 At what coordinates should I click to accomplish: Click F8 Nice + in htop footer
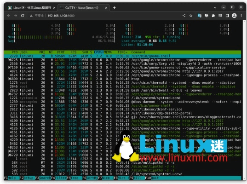pyautogui.click(x=121, y=178)
